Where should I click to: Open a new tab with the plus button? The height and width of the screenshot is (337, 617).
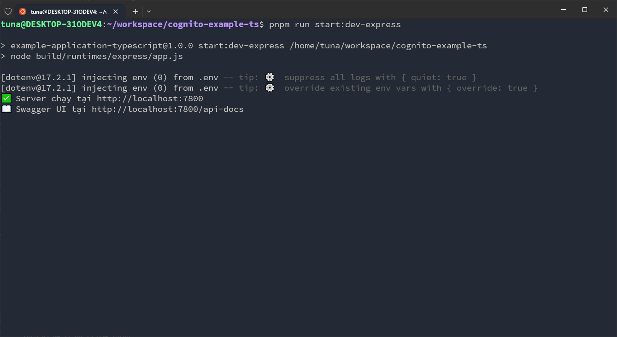(x=135, y=12)
